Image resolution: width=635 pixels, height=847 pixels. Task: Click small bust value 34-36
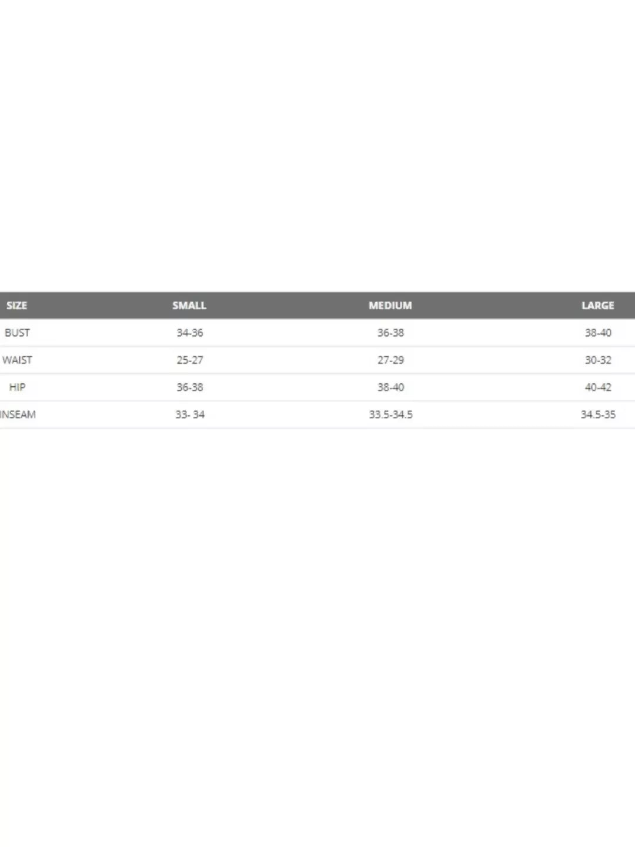coord(189,333)
